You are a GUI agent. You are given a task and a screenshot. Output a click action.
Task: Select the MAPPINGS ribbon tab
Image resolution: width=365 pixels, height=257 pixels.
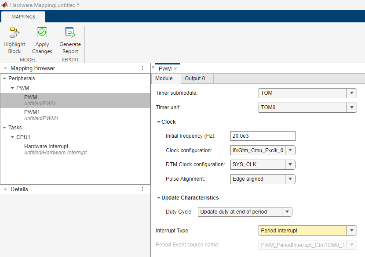pyautogui.click(x=23, y=17)
